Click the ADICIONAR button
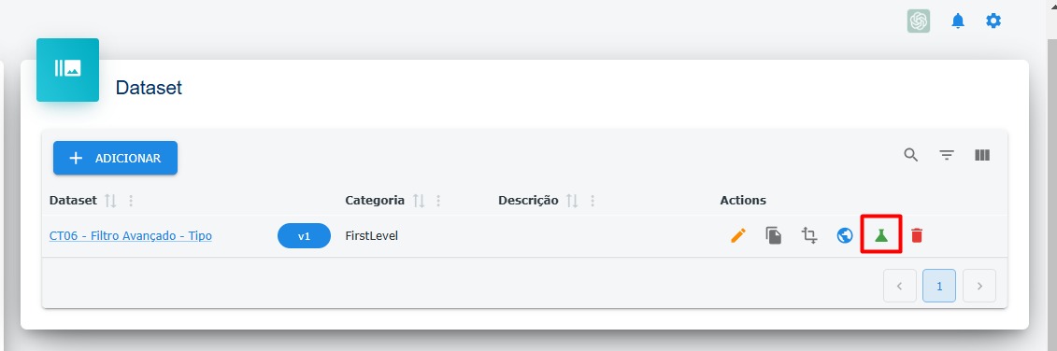This screenshot has width=1057, height=351. click(115, 158)
